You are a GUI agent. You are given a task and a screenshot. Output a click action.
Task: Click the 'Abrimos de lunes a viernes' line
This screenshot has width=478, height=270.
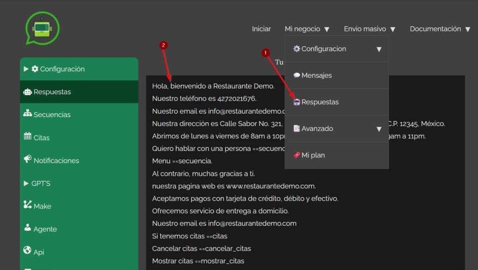[x=218, y=136]
